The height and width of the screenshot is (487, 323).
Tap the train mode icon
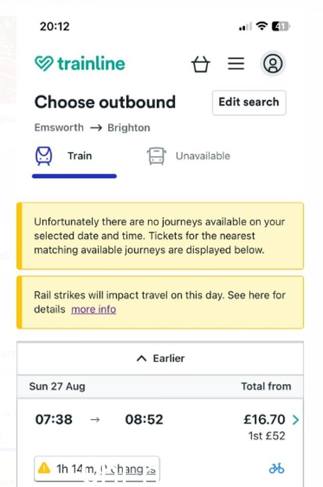(44, 156)
